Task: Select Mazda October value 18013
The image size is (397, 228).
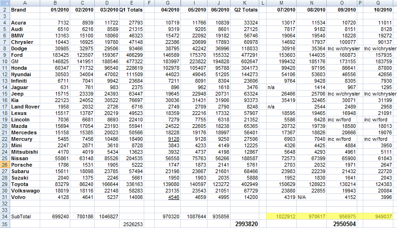Action: (x=378, y=126)
